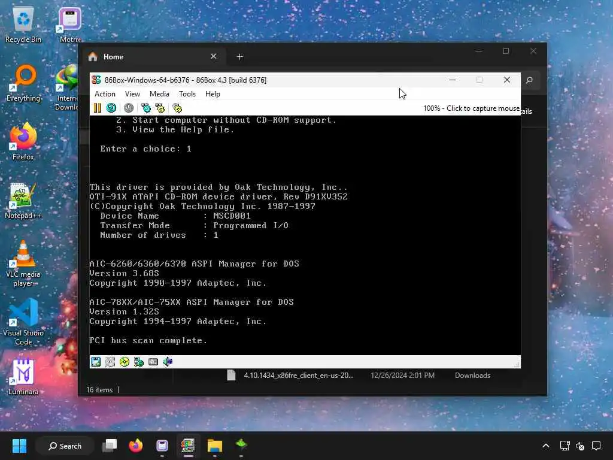This screenshot has width=613, height=460.
Task: Send Ctrl+Alt+Del to the emulated machine
Action: [x=146, y=108]
